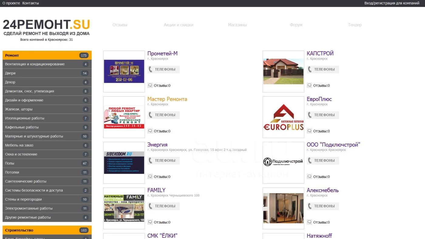Show phones for Мастер Ремонта

click(x=164, y=115)
